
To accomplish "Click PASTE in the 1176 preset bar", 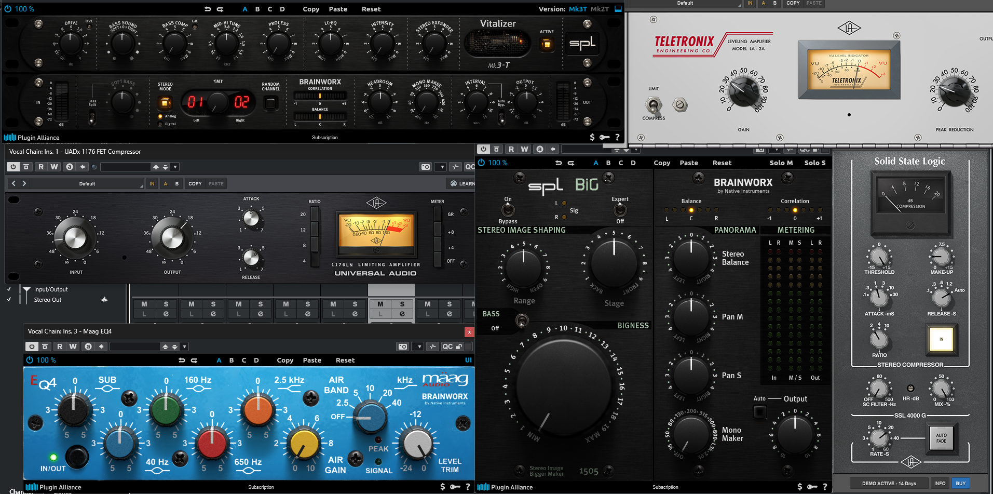I will point(216,183).
